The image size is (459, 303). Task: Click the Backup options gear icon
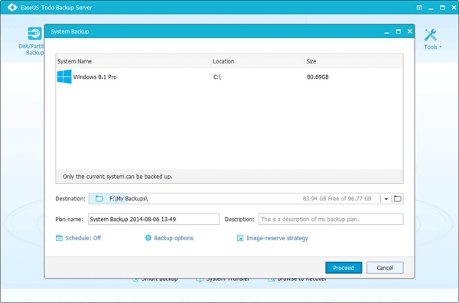click(x=148, y=238)
